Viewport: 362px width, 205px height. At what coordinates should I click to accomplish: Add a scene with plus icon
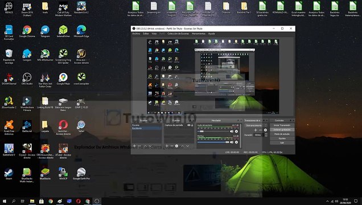[x=134, y=146]
